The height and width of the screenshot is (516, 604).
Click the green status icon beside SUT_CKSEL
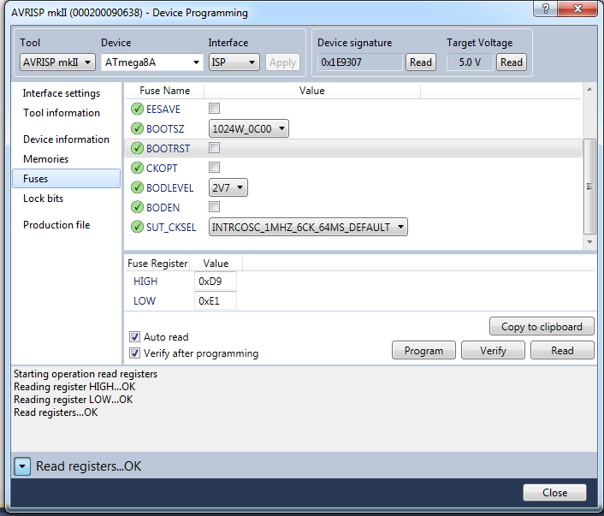[137, 227]
